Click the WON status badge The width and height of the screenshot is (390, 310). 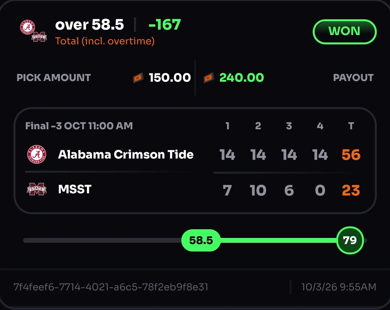(x=344, y=32)
